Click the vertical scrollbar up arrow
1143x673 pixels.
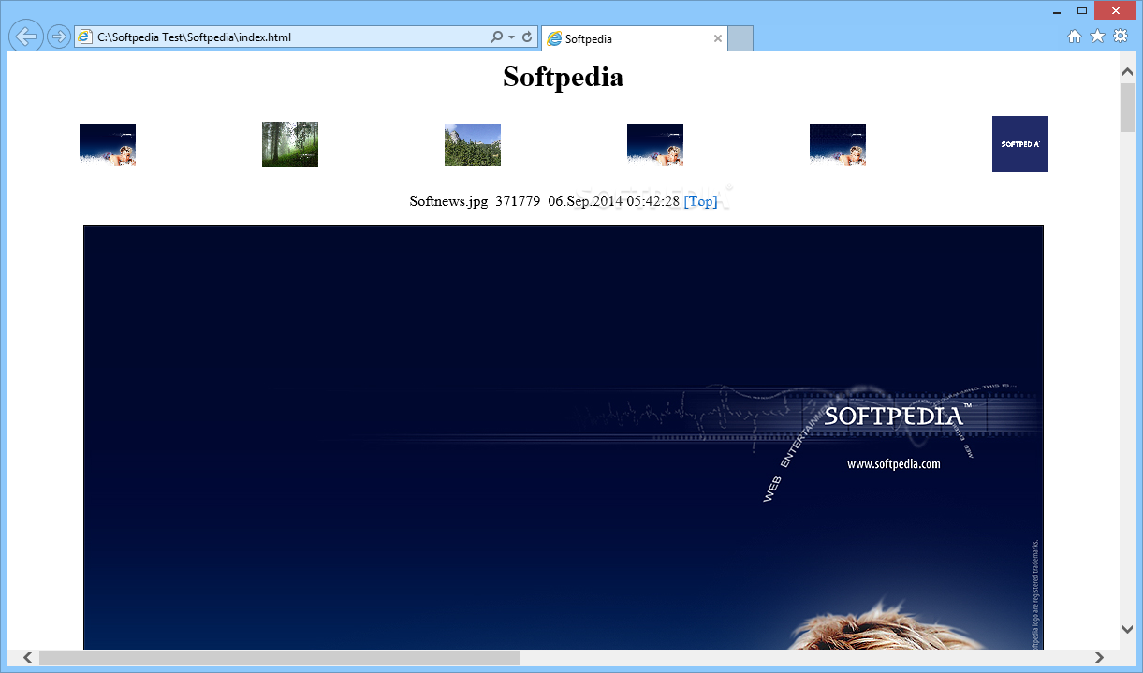[x=1127, y=70]
